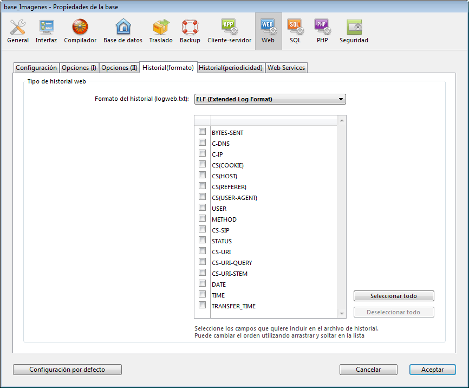The width and height of the screenshot is (469, 388).
Task: Tick the CS-URI-QUERY field checkbox
Action: click(202, 262)
